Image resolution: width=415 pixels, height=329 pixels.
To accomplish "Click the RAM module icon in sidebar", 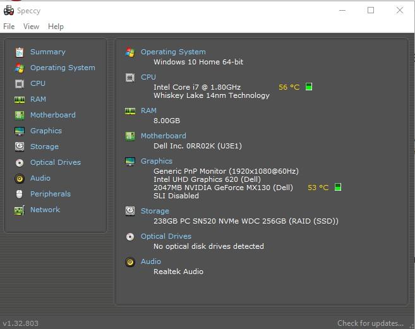I will 20,100.
